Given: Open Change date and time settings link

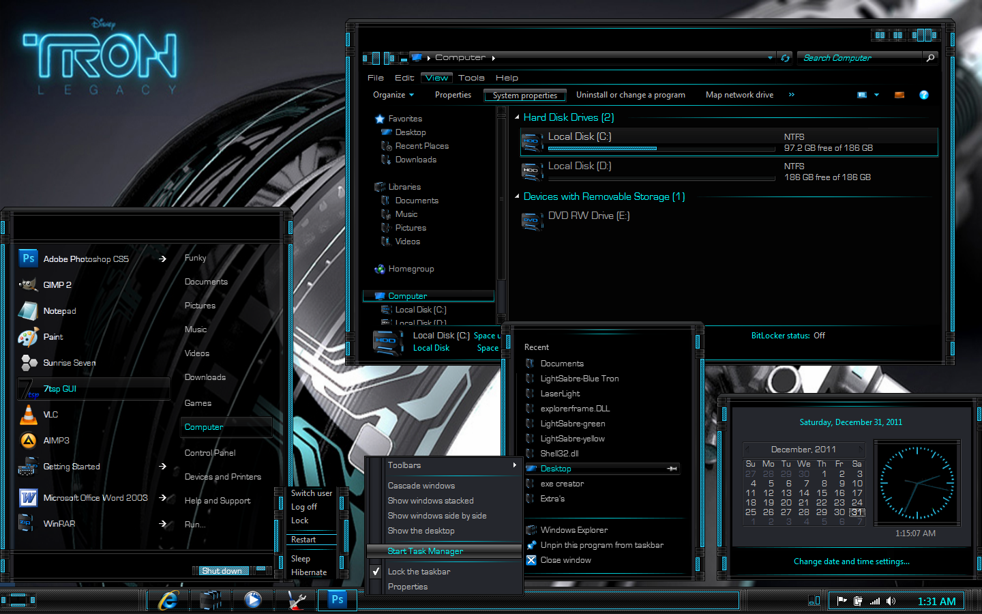Looking at the screenshot, I should (851, 561).
